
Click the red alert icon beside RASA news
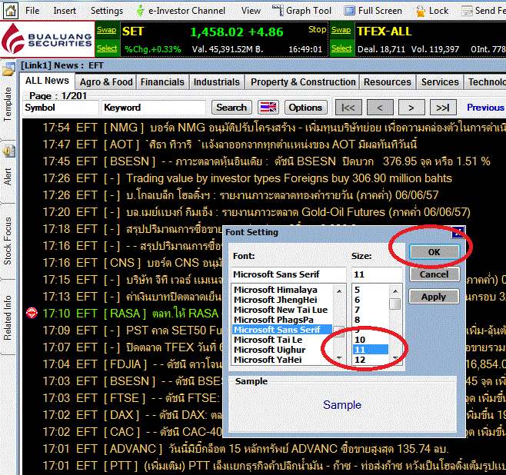pyautogui.click(x=32, y=313)
